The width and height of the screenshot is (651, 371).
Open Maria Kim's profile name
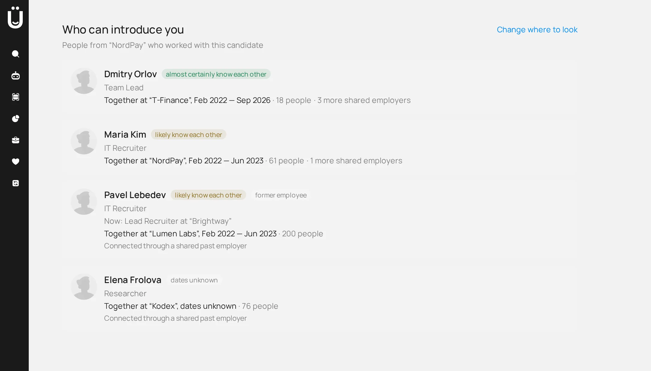[x=125, y=134]
